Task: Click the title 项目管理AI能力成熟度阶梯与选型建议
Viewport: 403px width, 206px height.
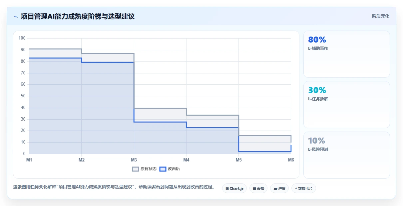Action: coord(78,16)
